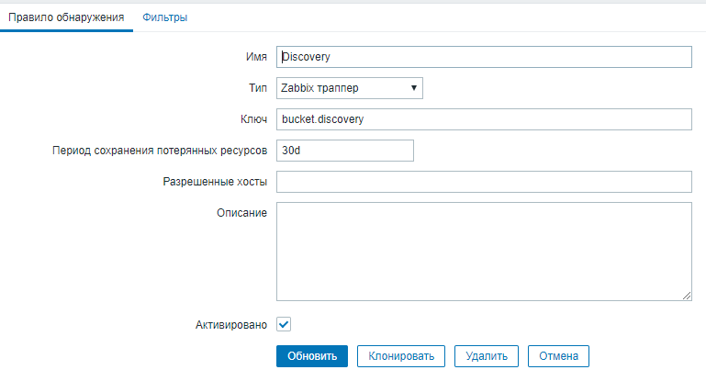Select the empty Разрешенные хосты field

[483, 182]
